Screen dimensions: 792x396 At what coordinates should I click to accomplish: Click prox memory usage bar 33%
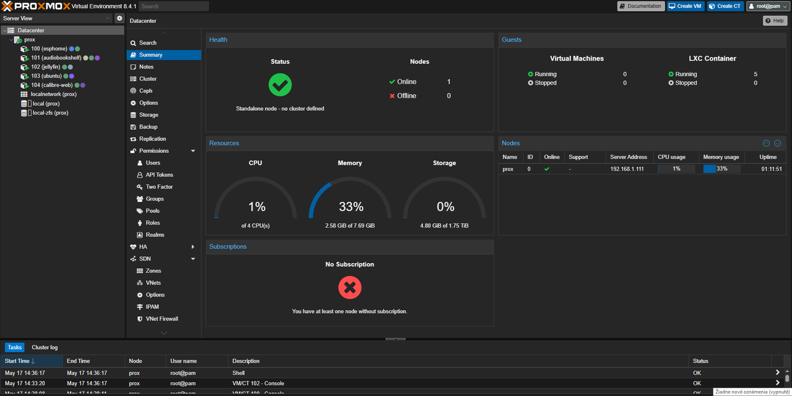[722, 169]
